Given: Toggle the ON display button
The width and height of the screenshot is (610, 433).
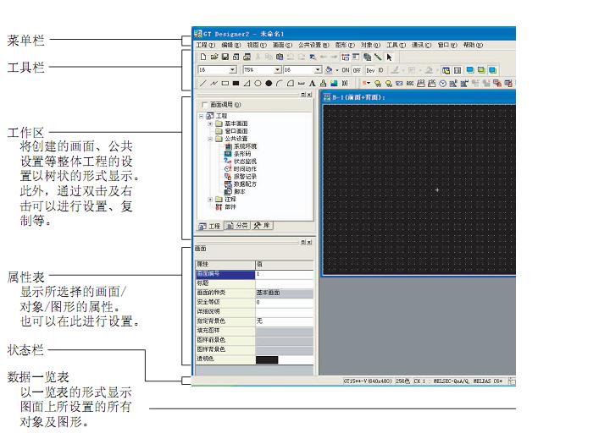Looking at the screenshot, I should click(346, 70).
